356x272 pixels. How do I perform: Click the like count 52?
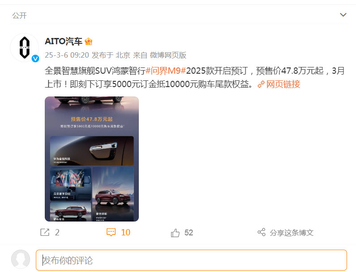tap(189, 233)
